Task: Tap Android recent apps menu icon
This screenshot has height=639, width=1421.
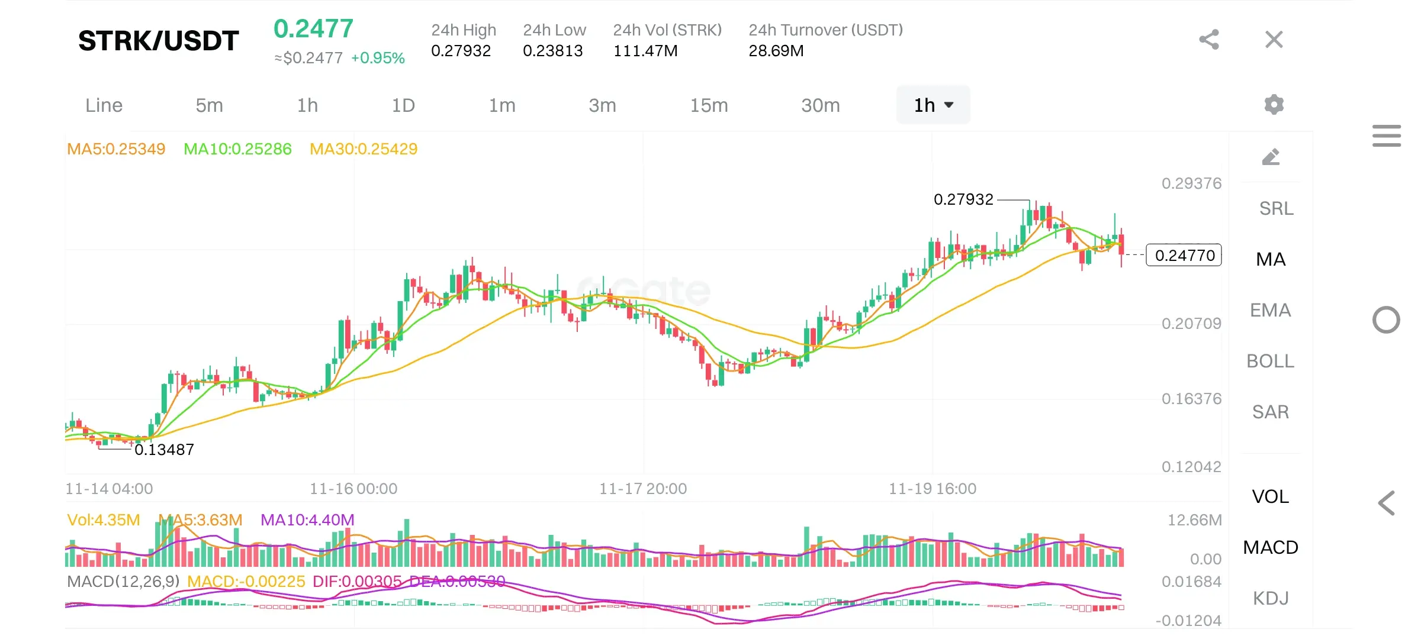Action: click(x=1386, y=135)
